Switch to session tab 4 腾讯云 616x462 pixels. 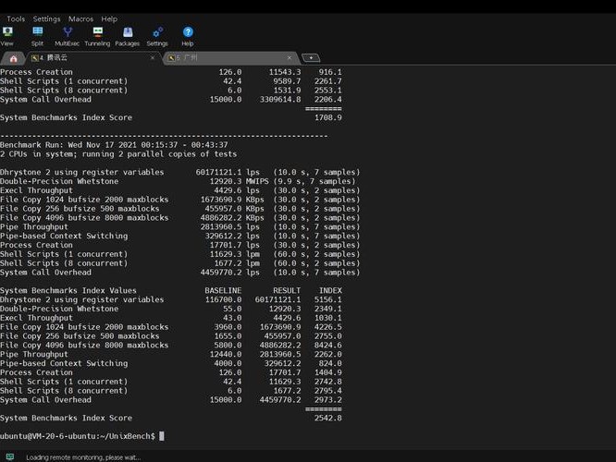click(91, 57)
